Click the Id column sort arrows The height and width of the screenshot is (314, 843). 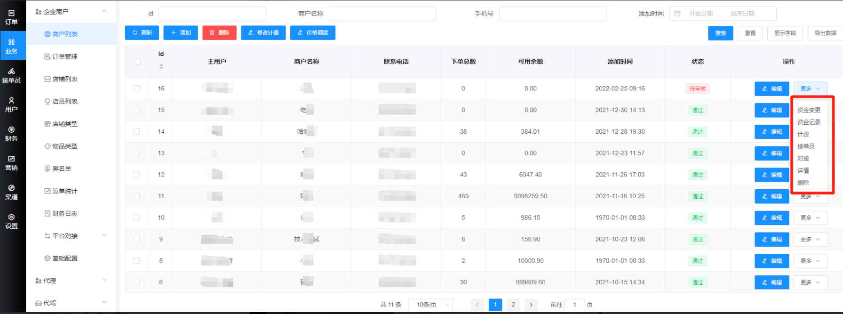[161, 66]
